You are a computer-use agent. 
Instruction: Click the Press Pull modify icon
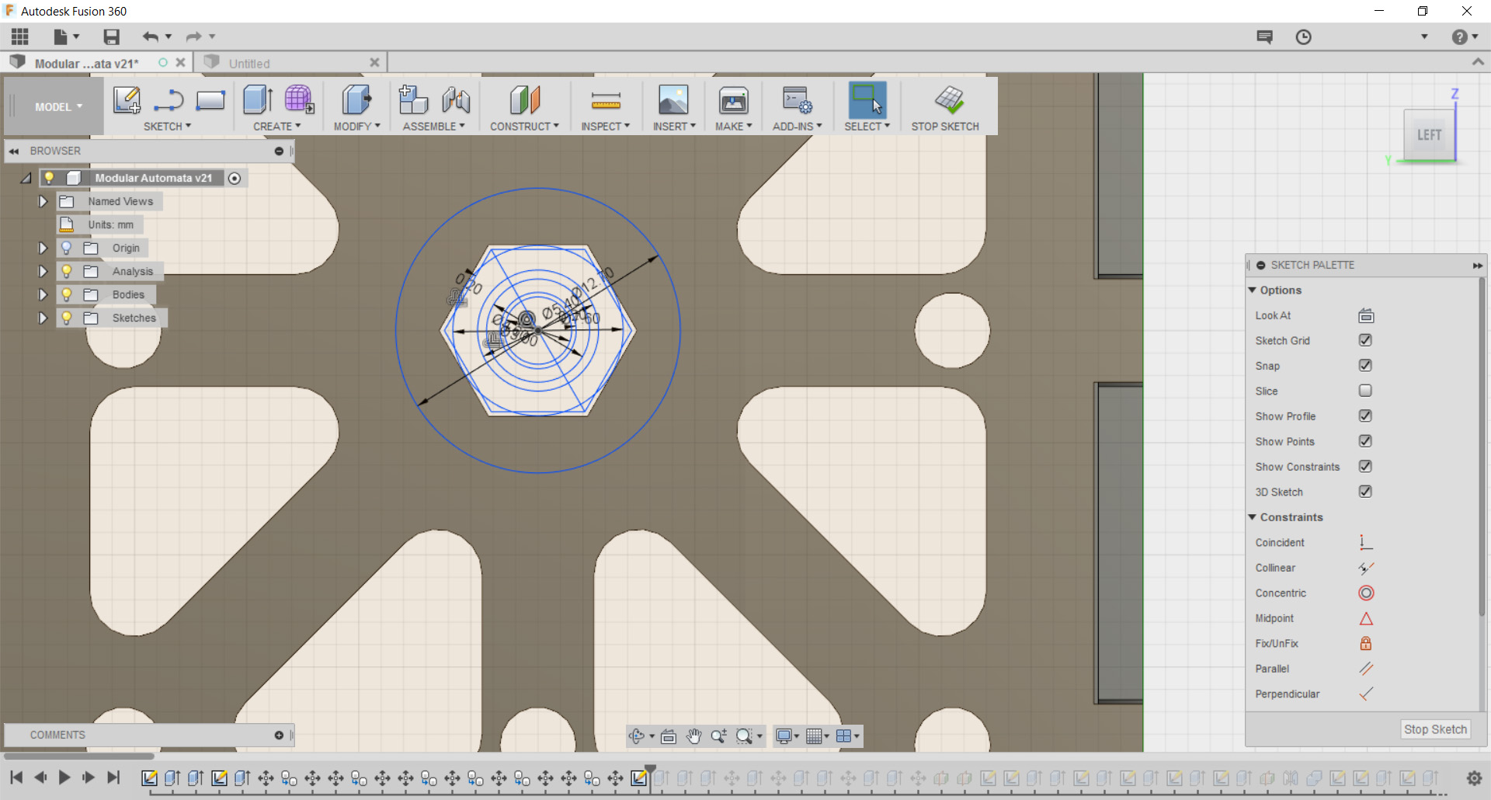tap(356, 100)
